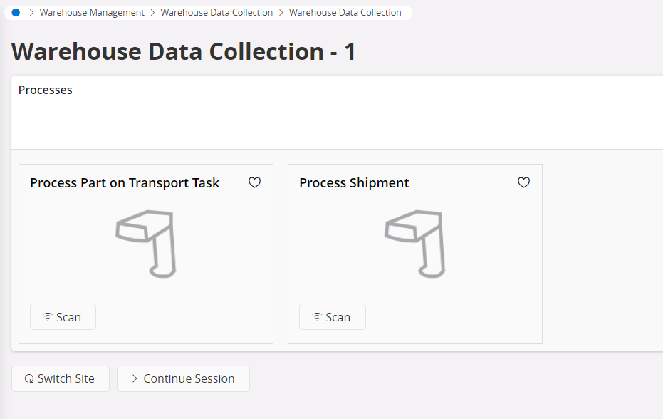Scan for Process Shipment
The height and width of the screenshot is (419, 663).
(333, 317)
